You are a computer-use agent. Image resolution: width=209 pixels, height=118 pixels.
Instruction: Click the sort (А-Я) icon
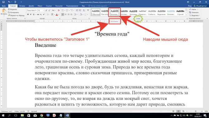click(x=84, y=10)
